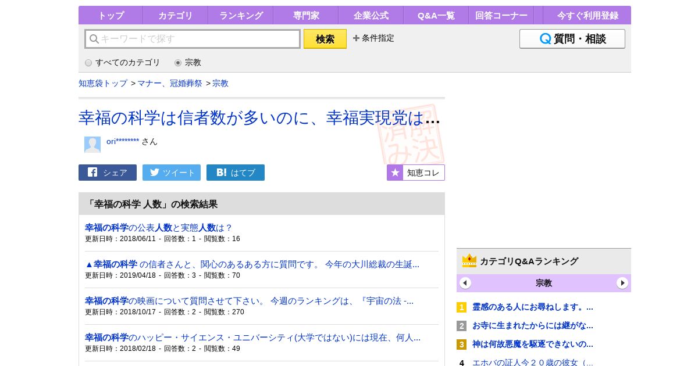This screenshot has height=366, width=698.
Task: Open the Q&A一覧 tab
Action: click(436, 15)
